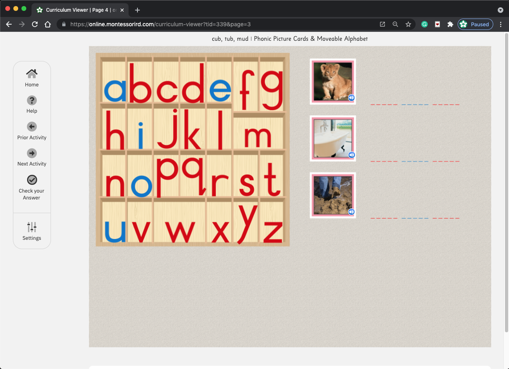Select blue letter u in alphabet box
The width and height of the screenshot is (509, 369).
(115, 231)
